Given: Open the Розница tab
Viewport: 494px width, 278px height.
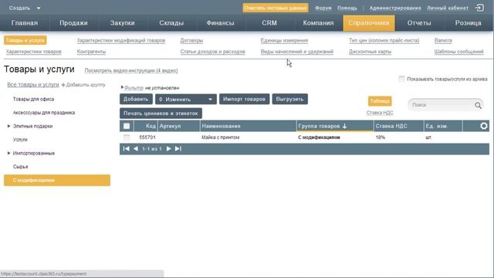Looking at the screenshot, I should pos(469,23).
